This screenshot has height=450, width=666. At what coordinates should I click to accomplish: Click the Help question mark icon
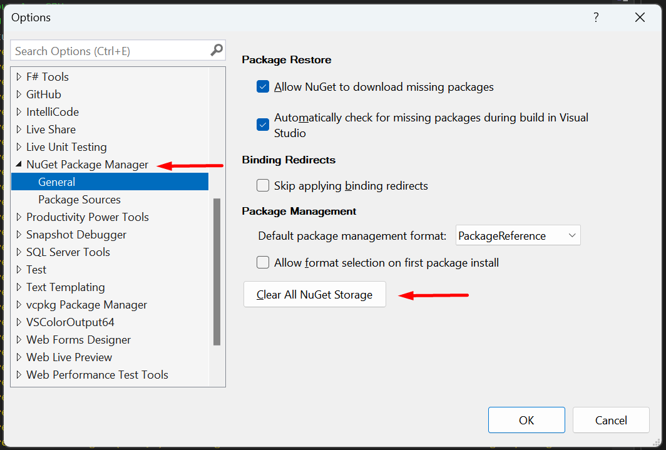596,18
